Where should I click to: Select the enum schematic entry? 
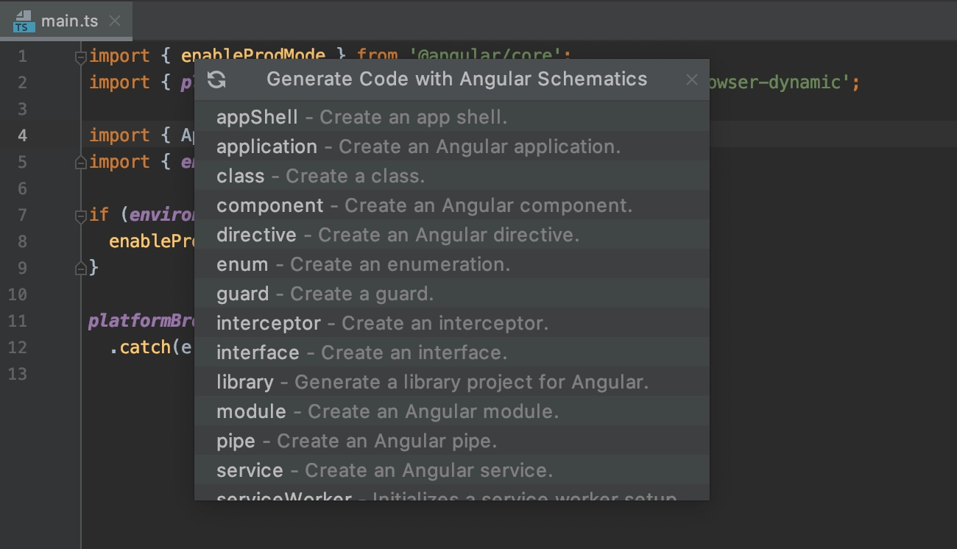point(452,264)
